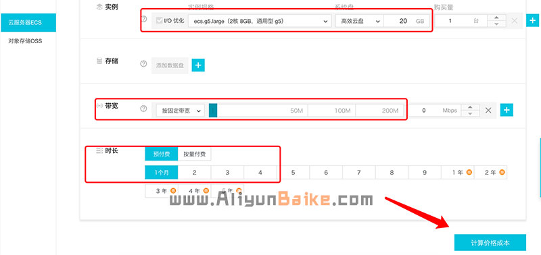Choose the 9 months duration
541x255 pixels.
pos(425,173)
